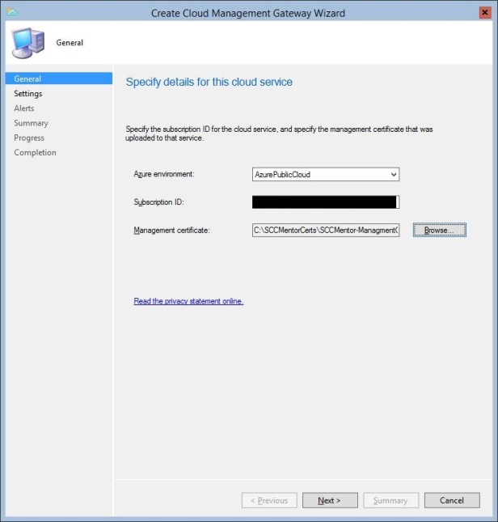498x522 pixels.
Task: Click the 'Management certificate:' label
Action: [x=171, y=230]
